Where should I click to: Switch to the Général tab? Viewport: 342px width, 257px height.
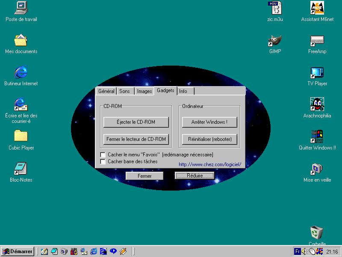click(x=106, y=91)
